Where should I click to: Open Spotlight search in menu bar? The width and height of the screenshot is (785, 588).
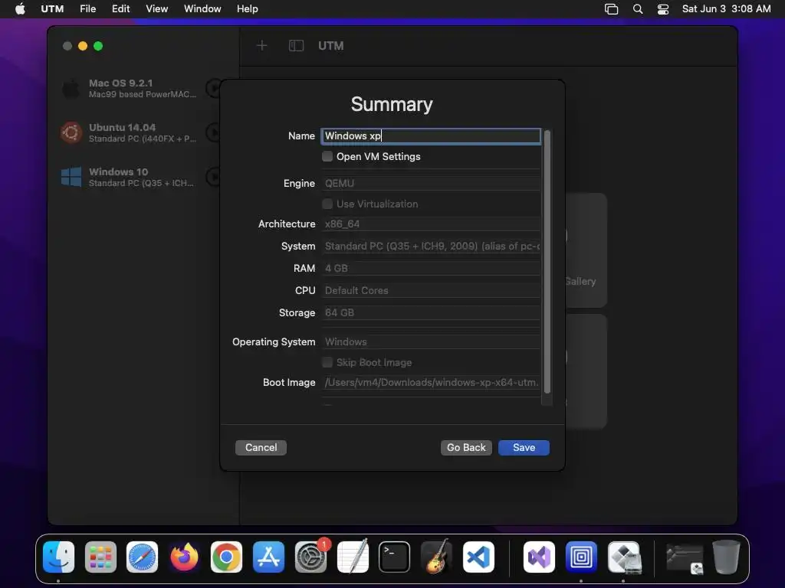(x=638, y=8)
